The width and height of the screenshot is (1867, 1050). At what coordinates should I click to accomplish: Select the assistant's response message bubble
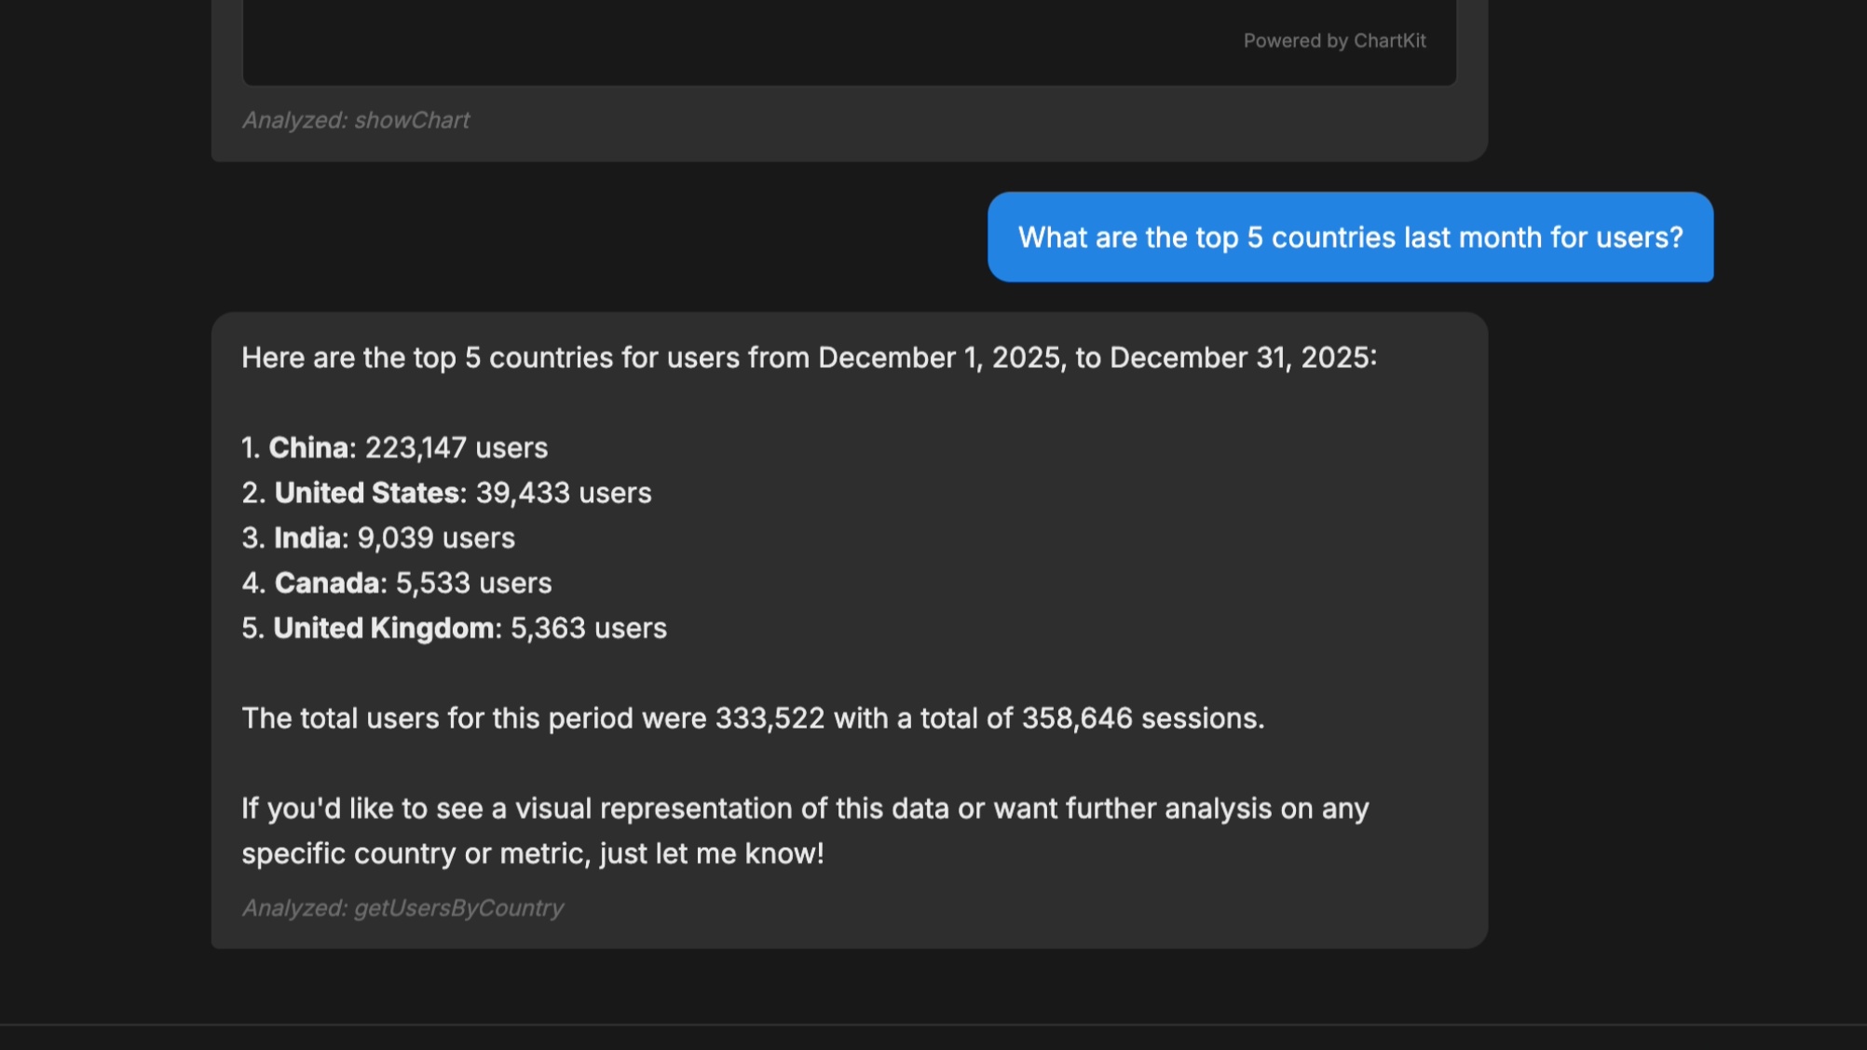click(x=849, y=629)
